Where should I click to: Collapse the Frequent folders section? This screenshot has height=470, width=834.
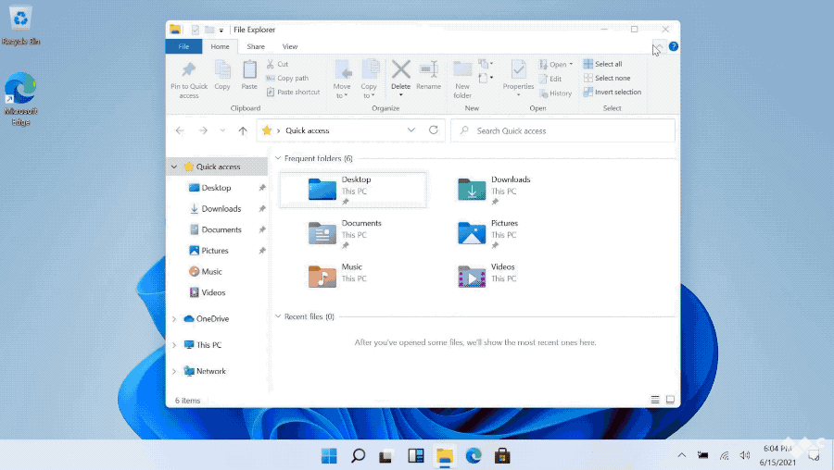(278, 158)
